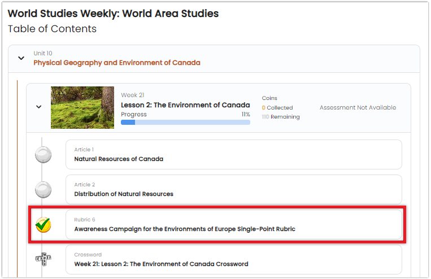Screen dimensions: 431x279
Task: Click the 0 Collected coins count
Action: tap(277, 108)
